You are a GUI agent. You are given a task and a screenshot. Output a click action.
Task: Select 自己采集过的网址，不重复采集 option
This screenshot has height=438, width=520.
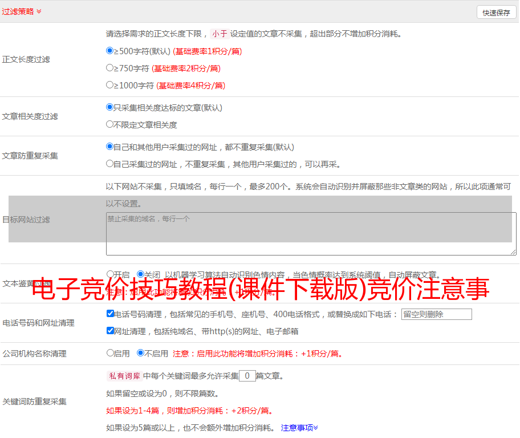pos(110,164)
